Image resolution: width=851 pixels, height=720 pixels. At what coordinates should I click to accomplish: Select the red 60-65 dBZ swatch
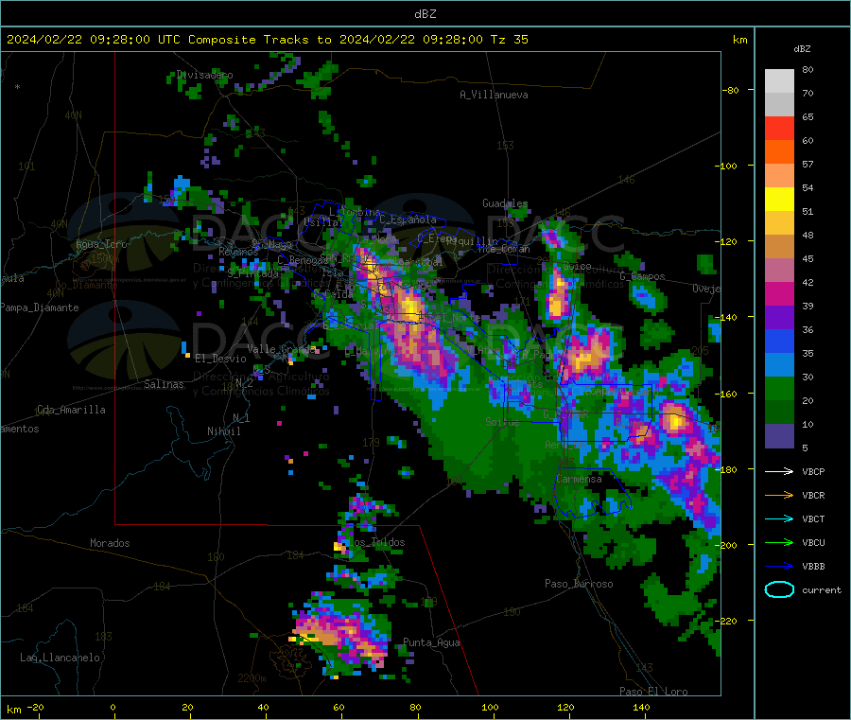point(779,129)
